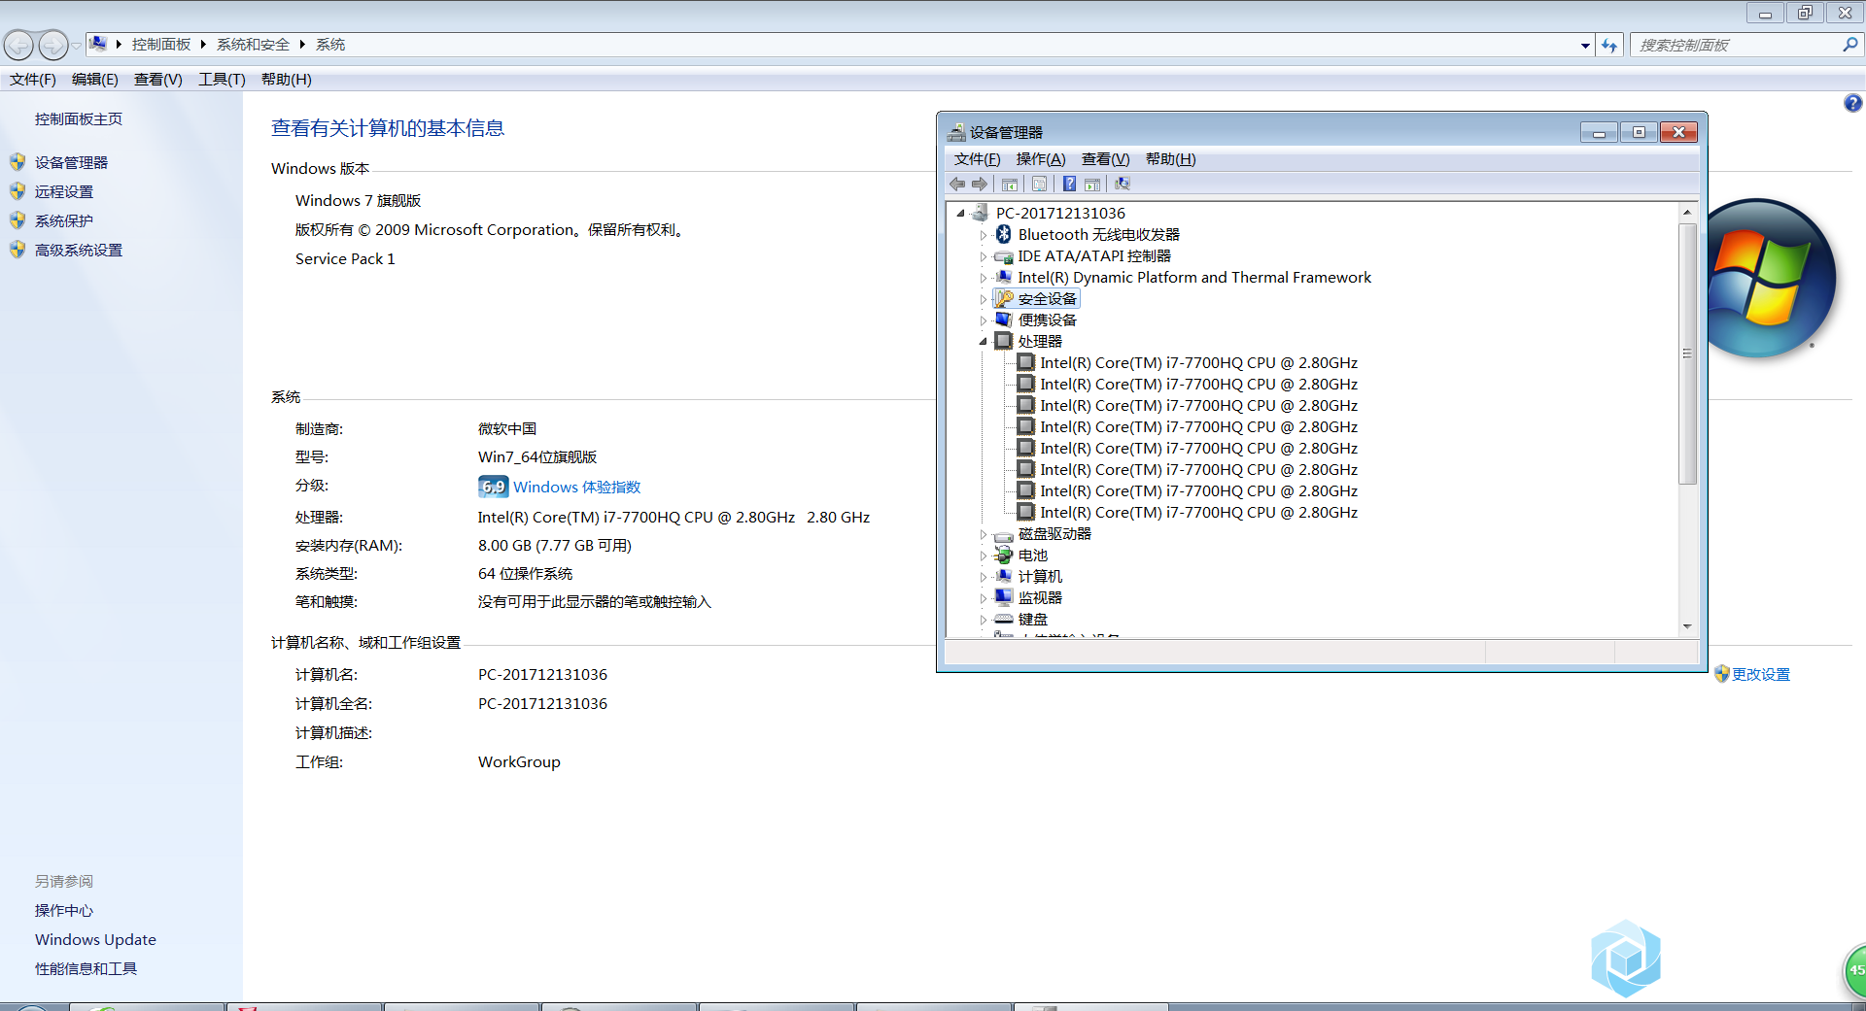1866x1011 pixels.
Task: Expand the Bluetooth 无线电收发器 node
Action: pos(983,235)
